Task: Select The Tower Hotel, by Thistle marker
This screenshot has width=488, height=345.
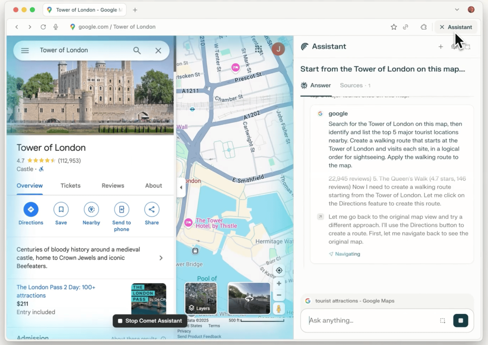Action: point(188,223)
